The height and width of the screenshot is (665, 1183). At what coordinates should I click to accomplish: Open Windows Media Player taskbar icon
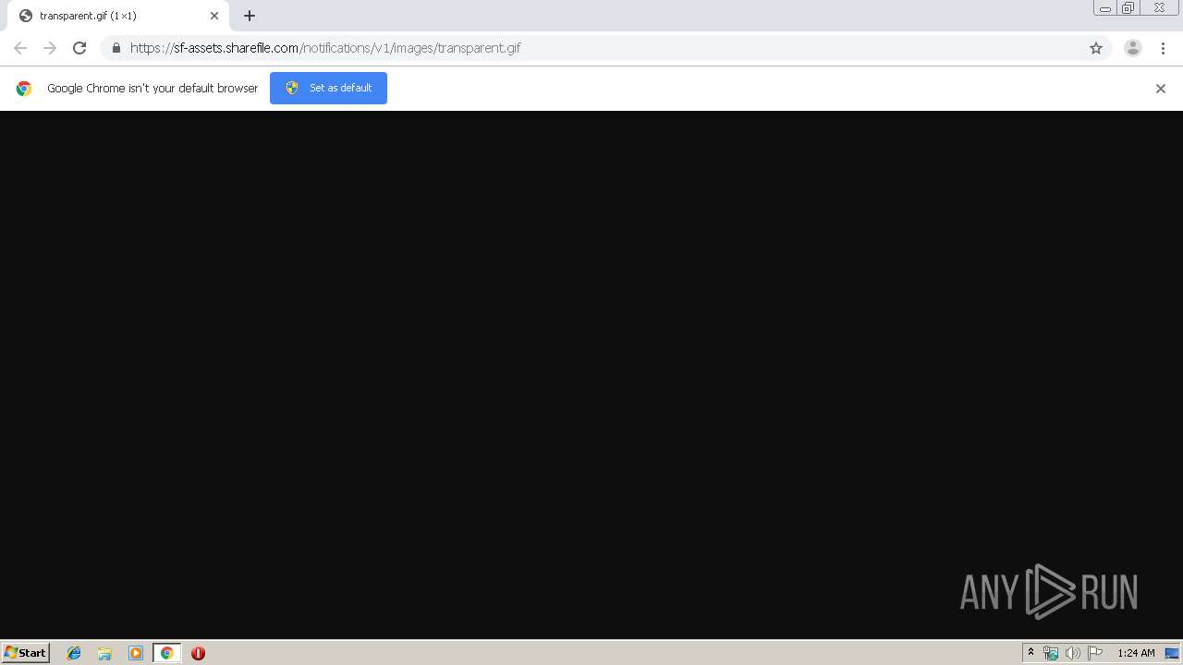click(x=136, y=653)
